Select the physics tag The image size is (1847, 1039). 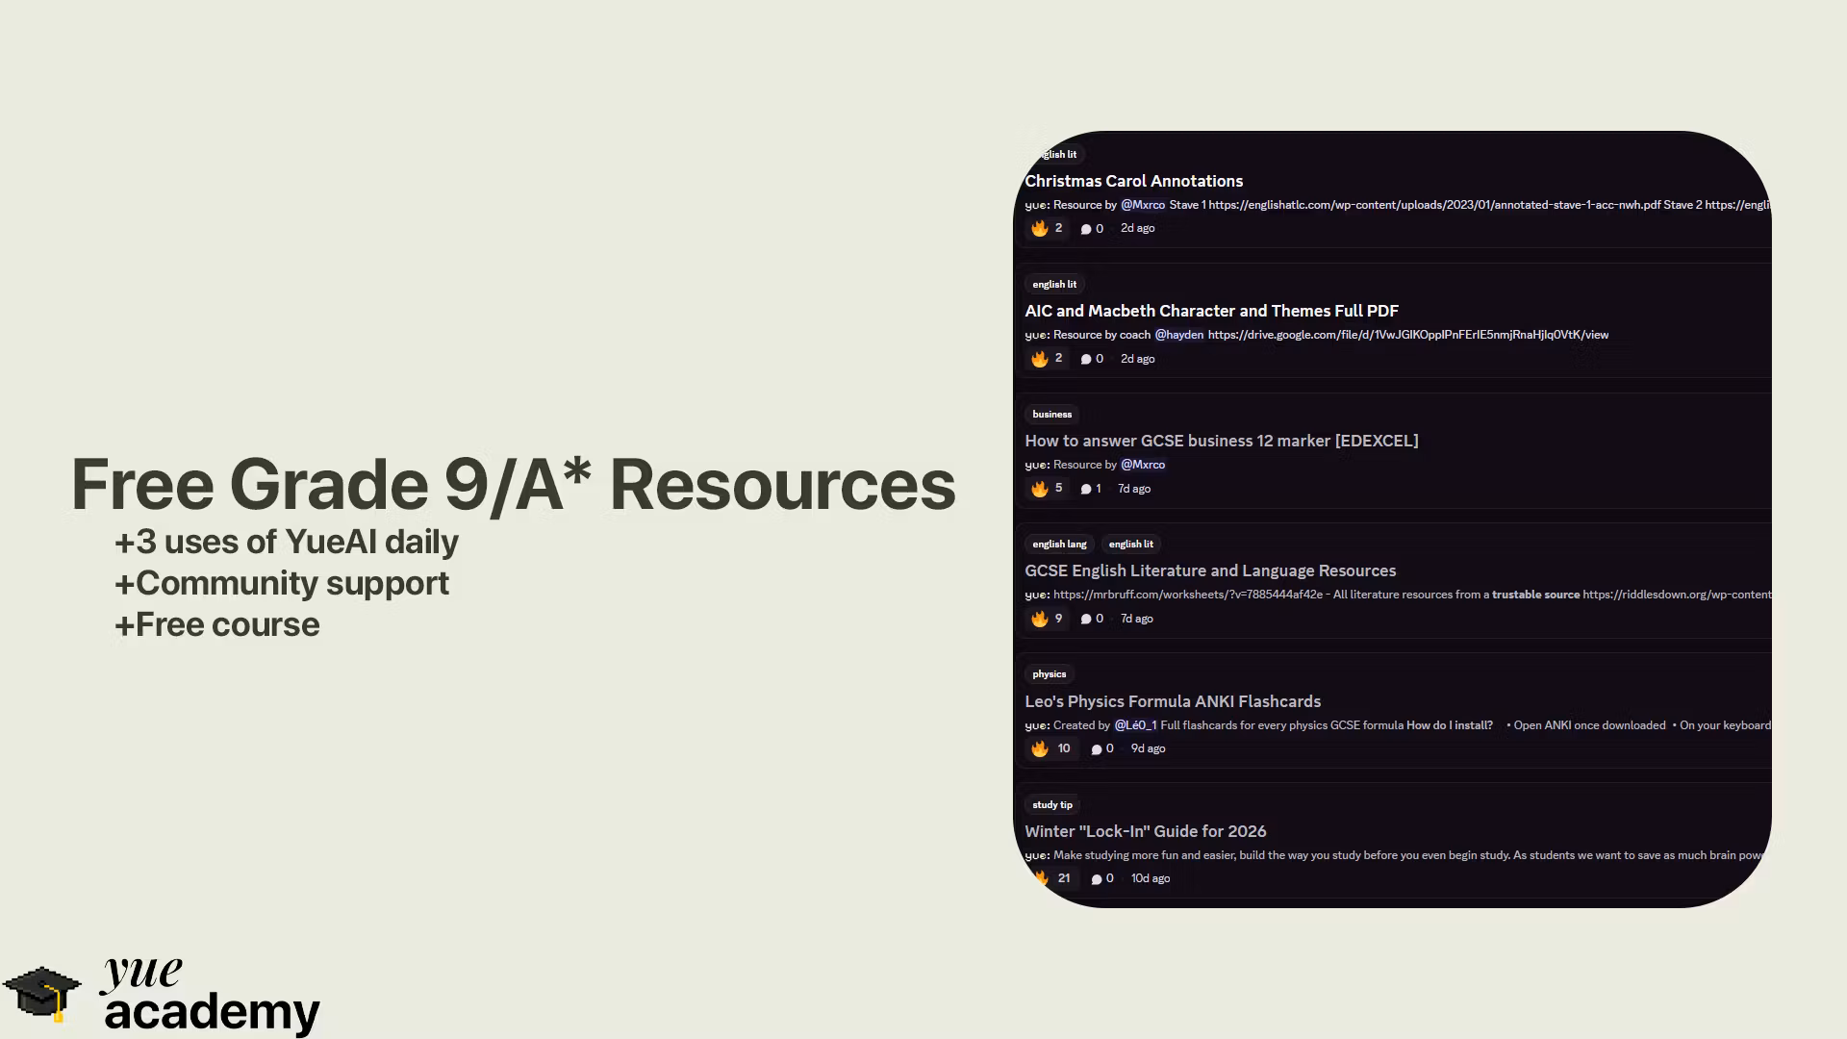1049,674
